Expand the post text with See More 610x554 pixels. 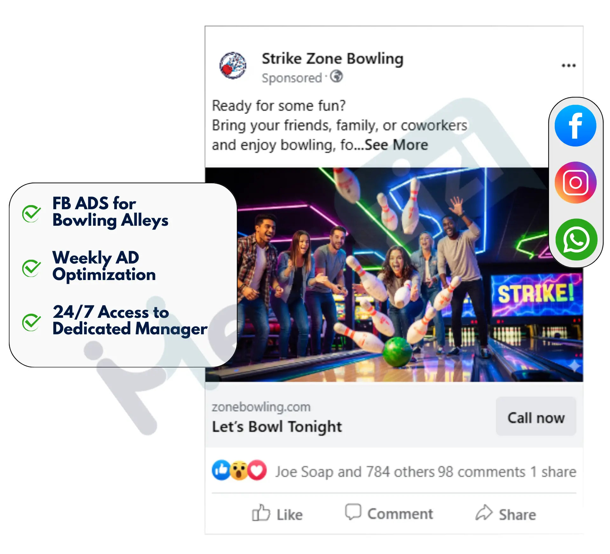click(x=396, y=145)
